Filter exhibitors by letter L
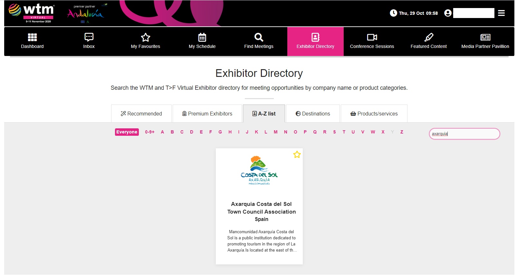This screenshot has height=276, width=516. point(266,132)
